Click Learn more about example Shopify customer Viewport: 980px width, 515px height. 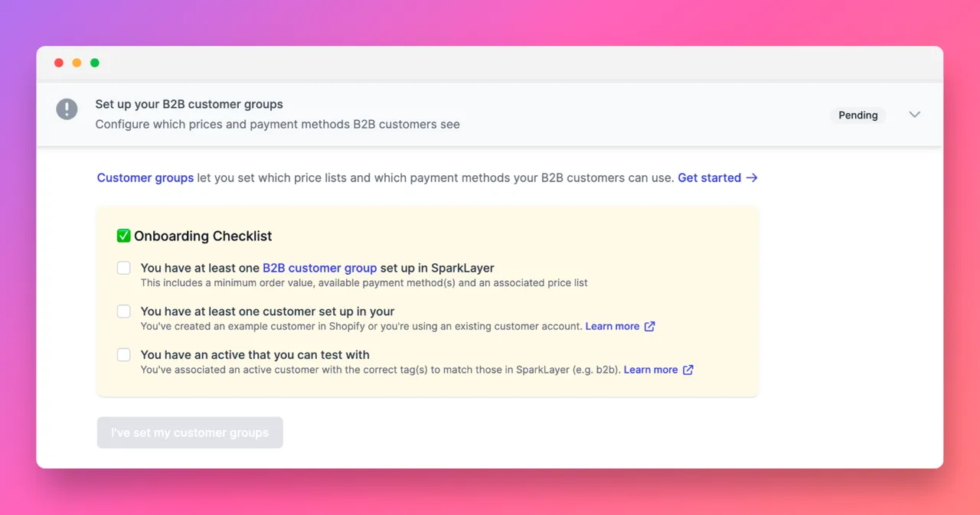pyautogui.click(x=612, y=326)
